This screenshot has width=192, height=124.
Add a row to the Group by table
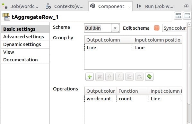[90, 77]
